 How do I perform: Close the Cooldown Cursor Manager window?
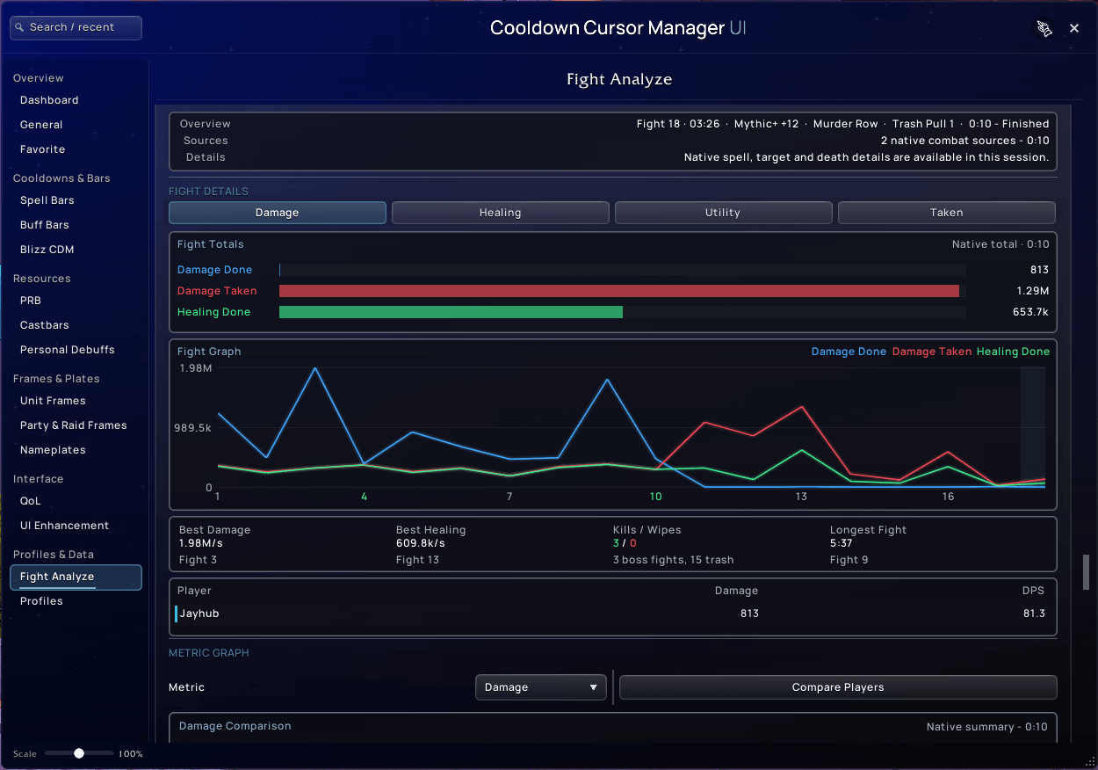coord(1074,28)
